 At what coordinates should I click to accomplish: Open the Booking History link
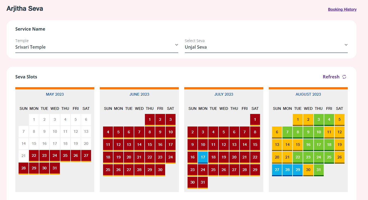click(x=342, y=9)
